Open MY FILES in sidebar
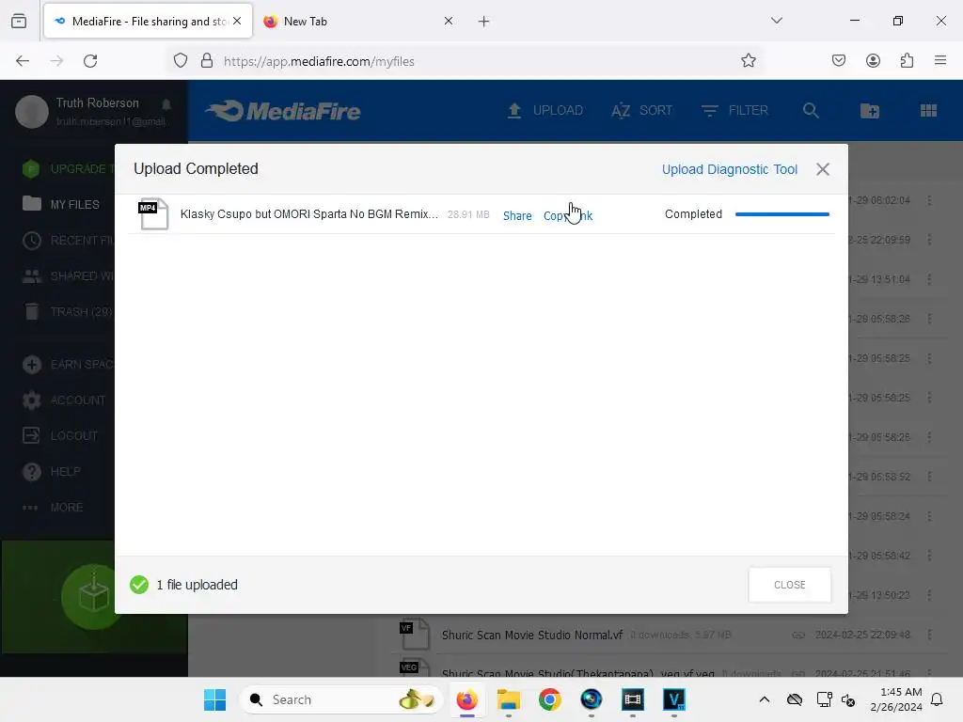 (x=61, y=204)
